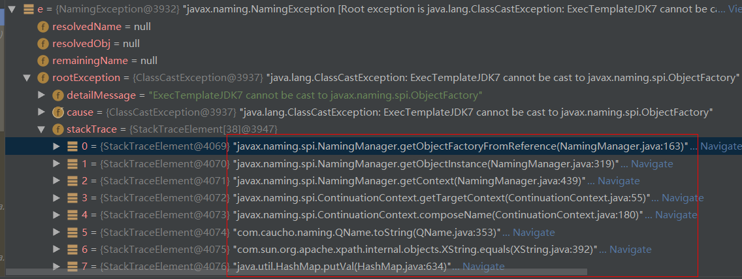
Task: Expand the cause field arrow
Action: coord(42,112)
